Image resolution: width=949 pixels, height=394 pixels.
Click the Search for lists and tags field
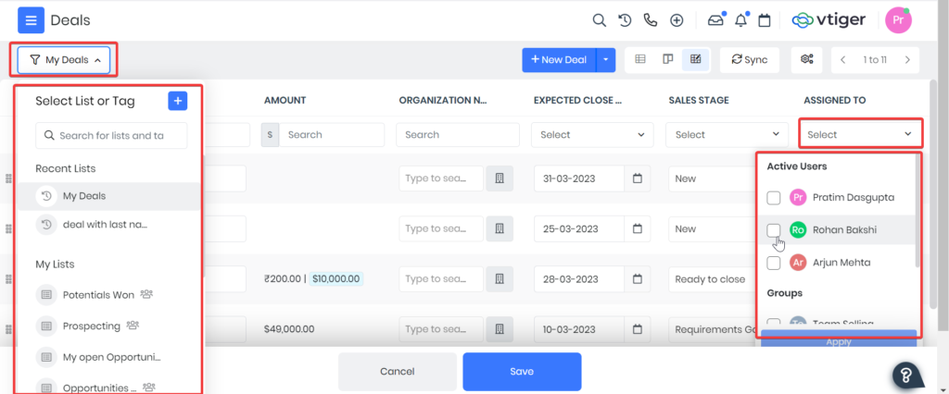tap(111, 135)
